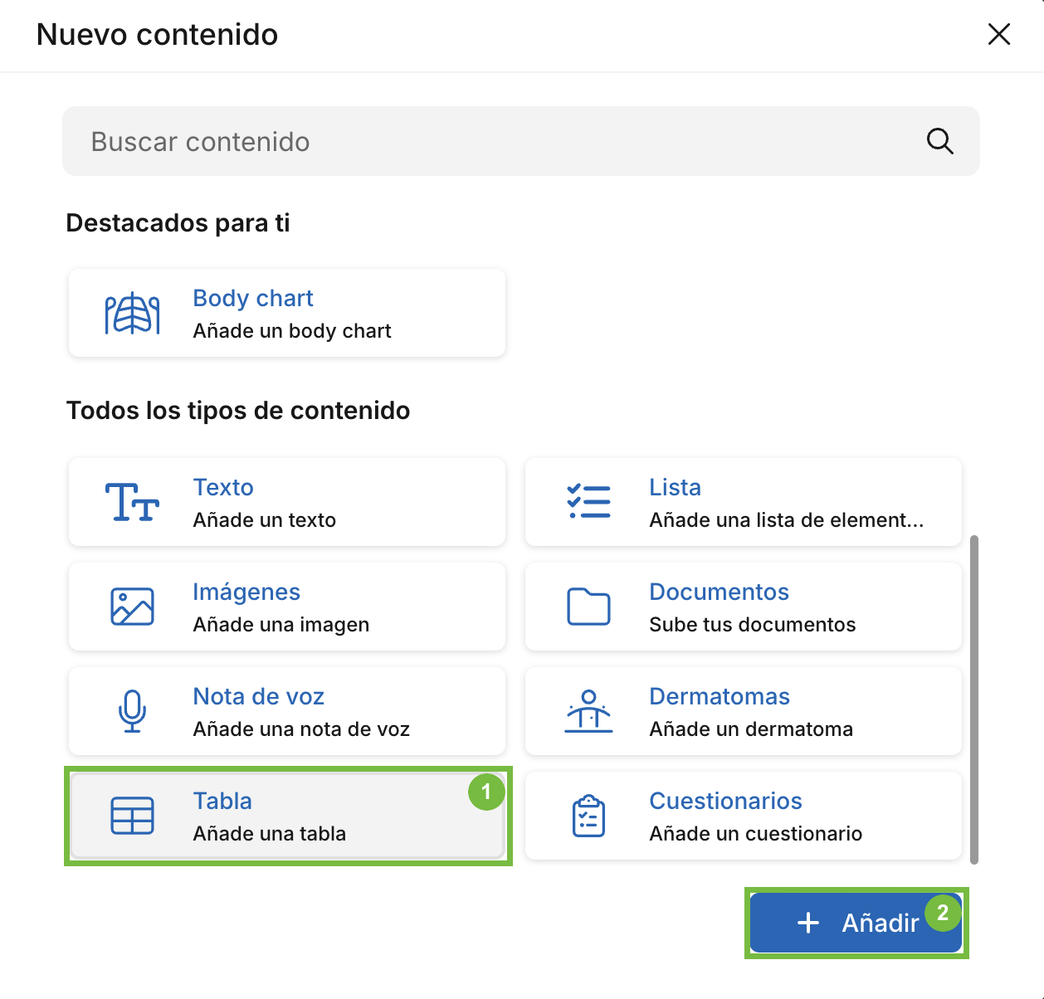Select the Cuestionarios title

725,801
